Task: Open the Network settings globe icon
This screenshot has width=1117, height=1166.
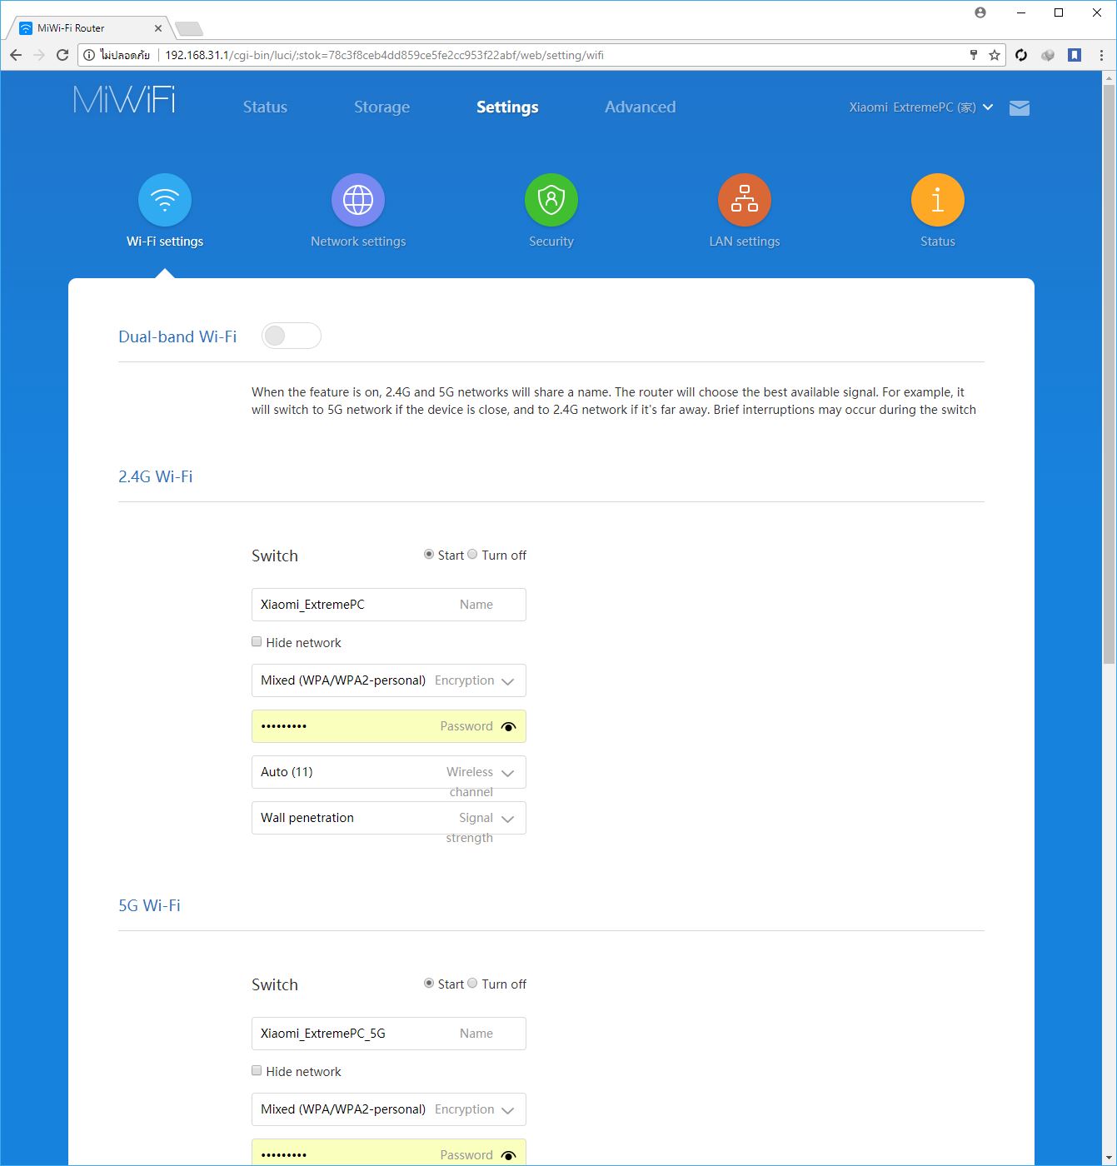Action: click(x=358, y=200)
